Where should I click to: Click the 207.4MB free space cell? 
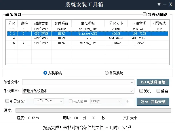click(x=139, y=29)
